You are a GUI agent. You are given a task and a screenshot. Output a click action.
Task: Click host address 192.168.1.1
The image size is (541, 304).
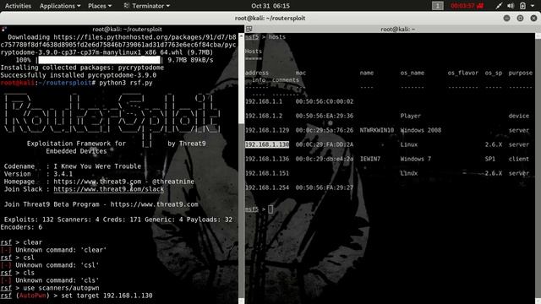(x=264, y=101)
